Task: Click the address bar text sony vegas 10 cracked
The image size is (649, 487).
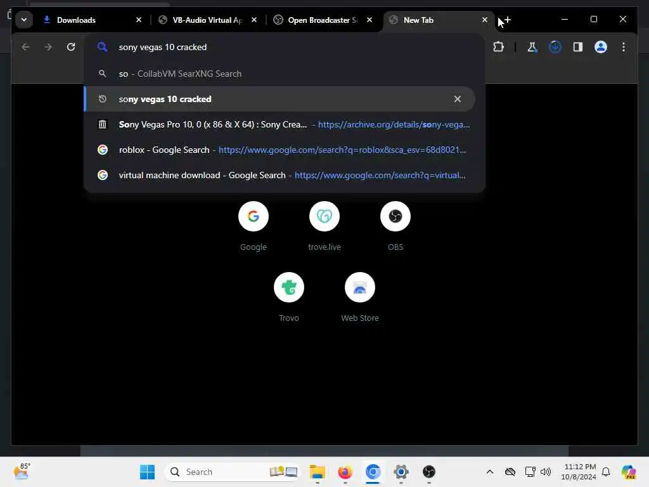Action: pyautogui.click(x=163, y=47)
